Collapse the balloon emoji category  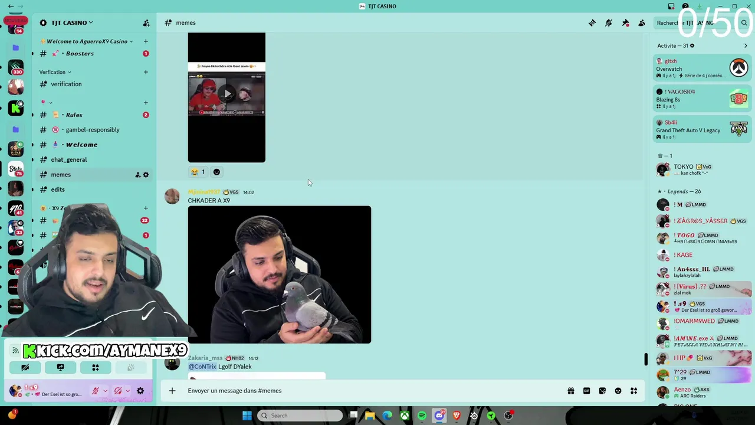click(x=47, y=103)
